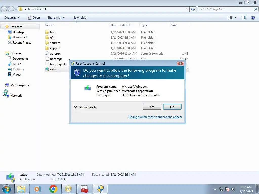Expand Show details chevron
The height and width of the screenshot is (194, 259).
click(75, 107)
